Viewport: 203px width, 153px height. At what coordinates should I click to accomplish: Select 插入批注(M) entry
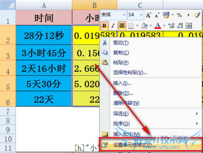click(151, 134)
